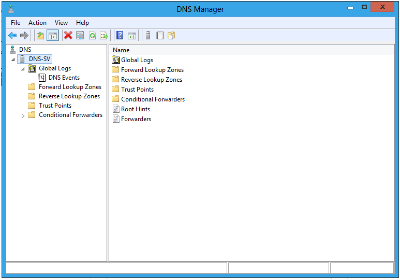Click the Trust Points folder icon in the tree
This screenshot has height=280, width=400.
tap(32, 106)
